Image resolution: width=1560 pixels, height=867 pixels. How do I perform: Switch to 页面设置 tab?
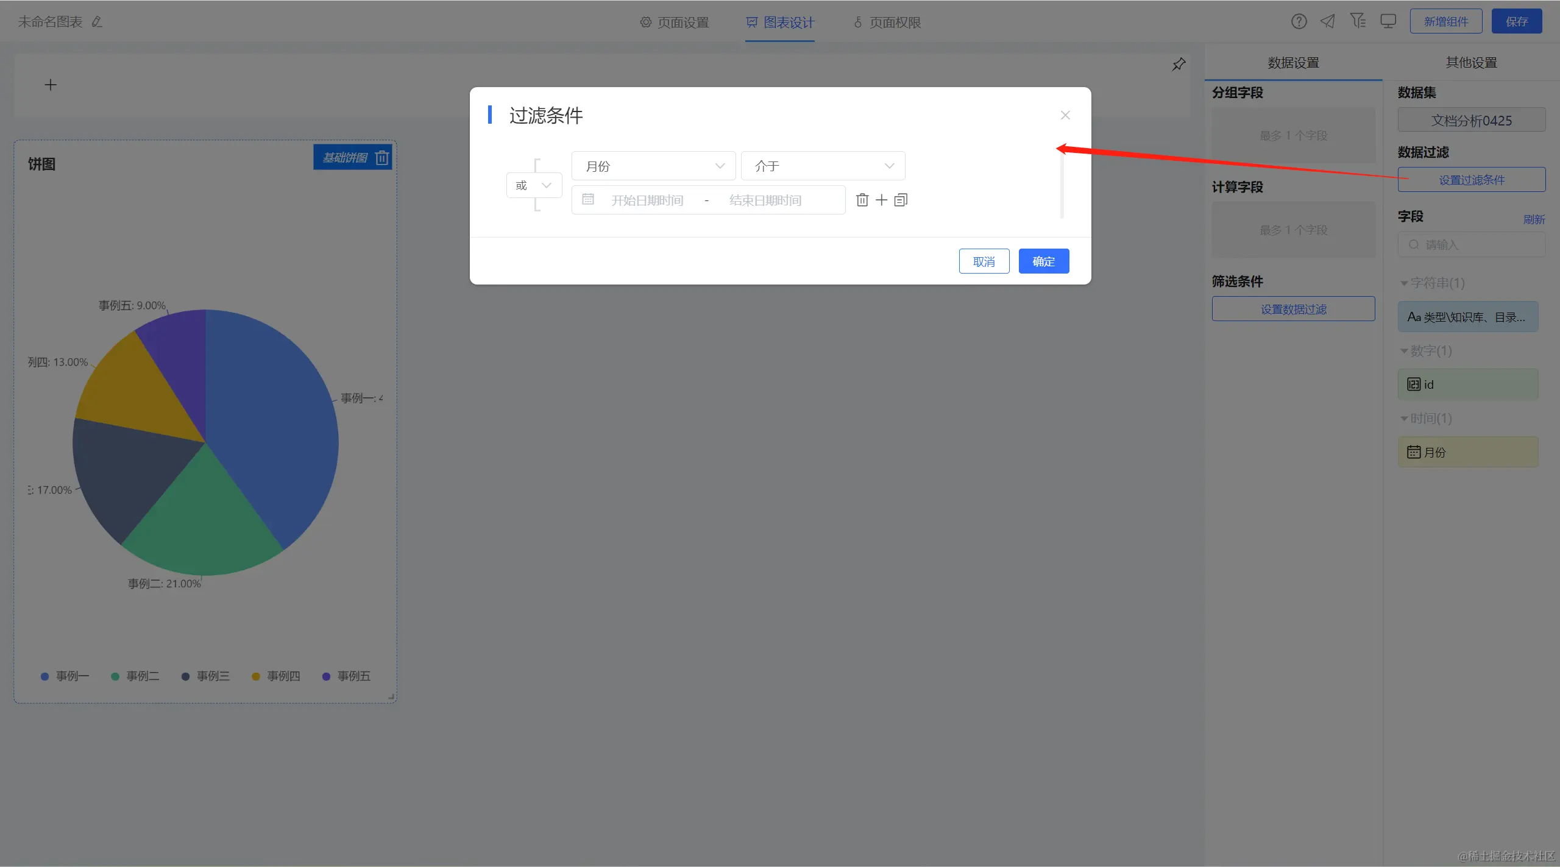[675, 23]
